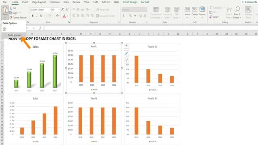This screenshot has height=145, width=258.
Task: Open Conditional Formatting menu
Action: [x=156, y=12]
